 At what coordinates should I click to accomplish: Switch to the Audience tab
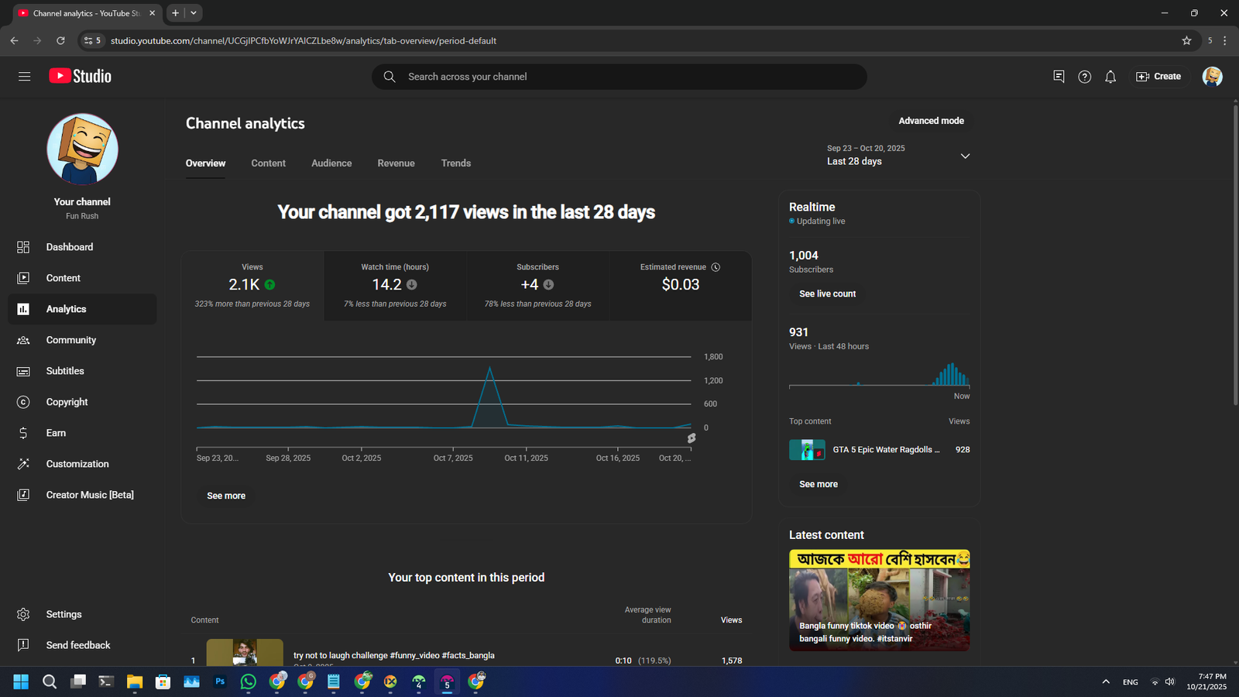[x=331, y=163]
